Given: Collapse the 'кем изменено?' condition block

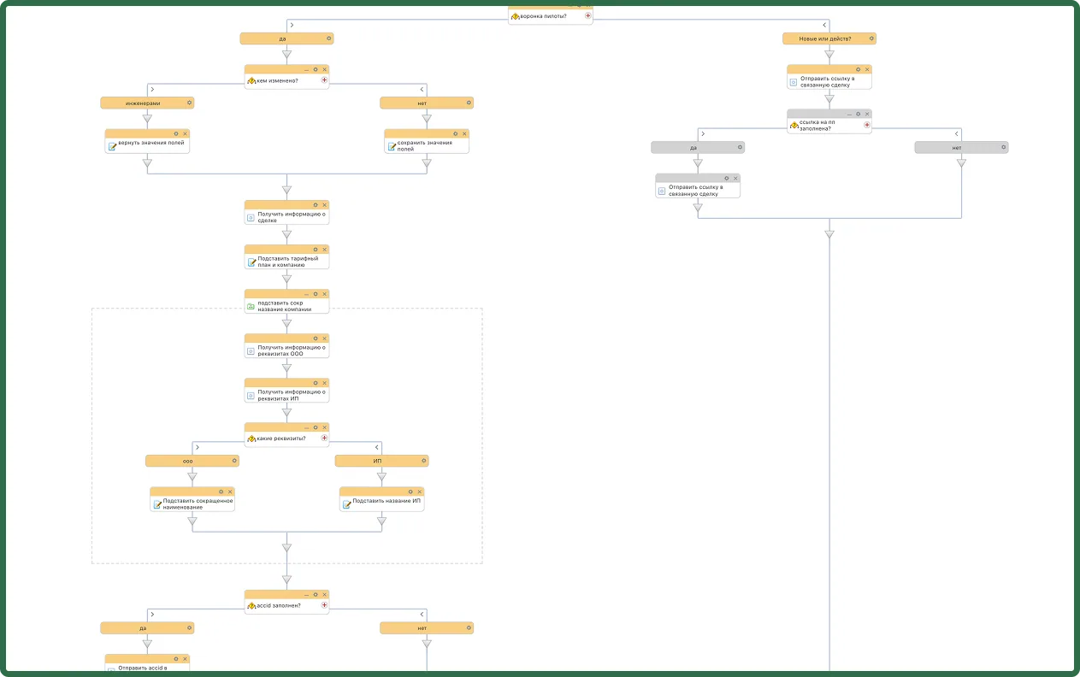Looking at the screenshot, I should [x=306, y=69].
